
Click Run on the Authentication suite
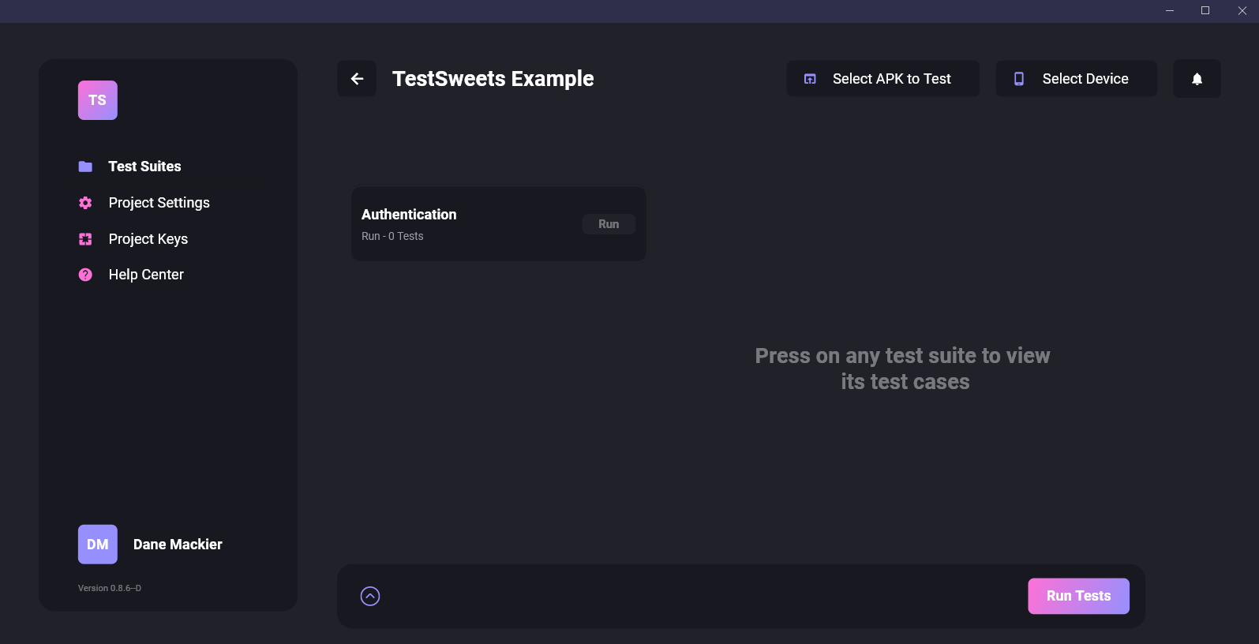tap(609, 224)
